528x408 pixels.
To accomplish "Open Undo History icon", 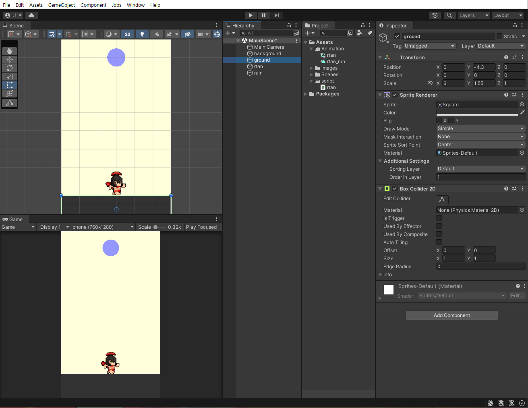I will tap(435, 15).
